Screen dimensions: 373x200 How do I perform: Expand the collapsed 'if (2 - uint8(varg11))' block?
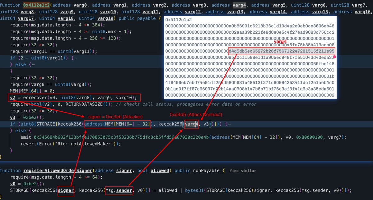75,58
